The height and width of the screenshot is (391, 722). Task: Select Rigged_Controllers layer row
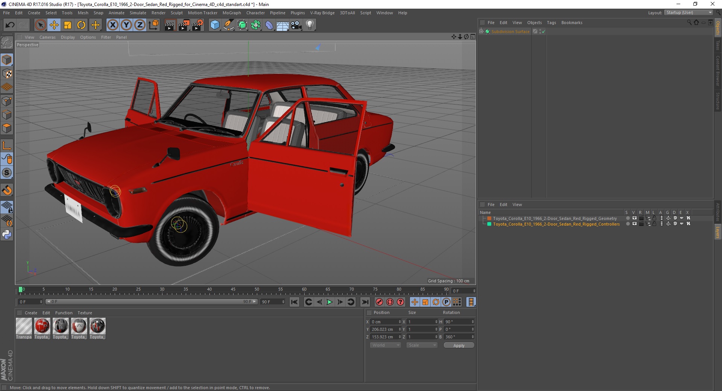coord(557,224)
